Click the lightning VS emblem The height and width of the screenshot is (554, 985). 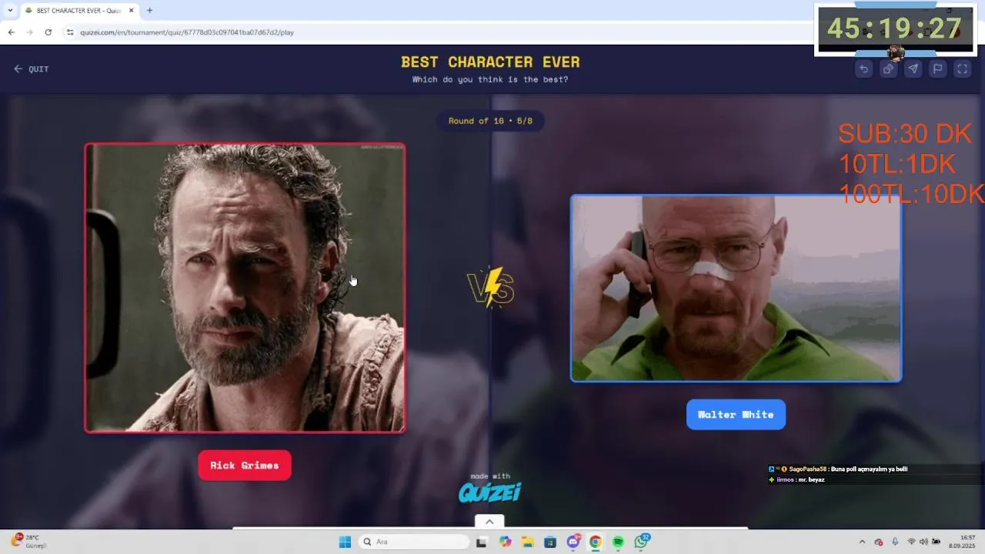click(490, 288)
